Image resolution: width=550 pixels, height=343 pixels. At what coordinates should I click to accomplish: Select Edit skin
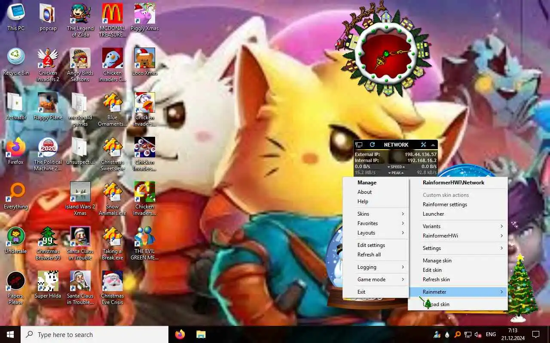point(458,270)
